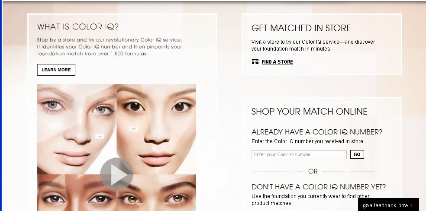426x211 pixels.
Task: Click the store locator icon beside Find a Store
Action: point(255,62)
